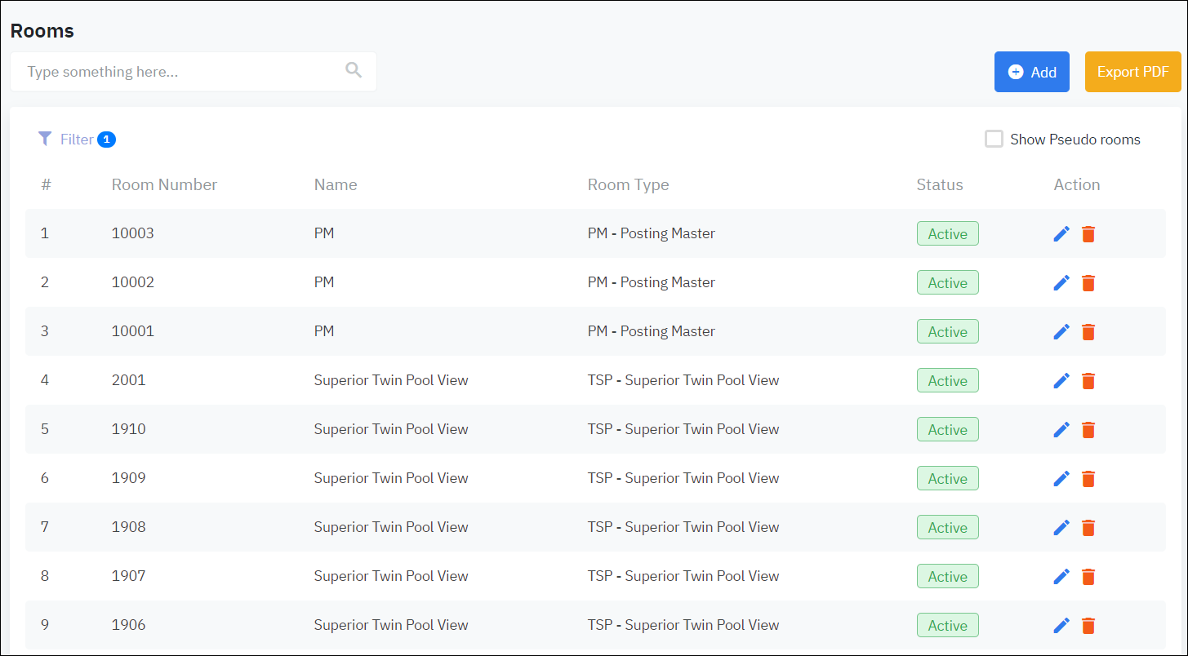Click the edit pencil for room 10003
Screen dimensions: 1188x656
[x=1061, y=234]
